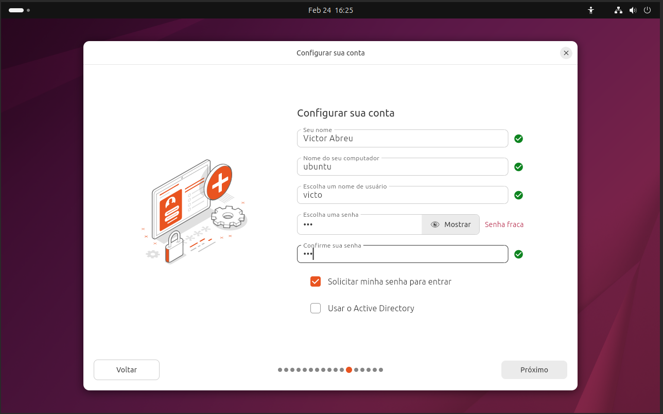Click green checkmark beside computer name field
Screen dimensions: 663x414
[x=518, y=167]
